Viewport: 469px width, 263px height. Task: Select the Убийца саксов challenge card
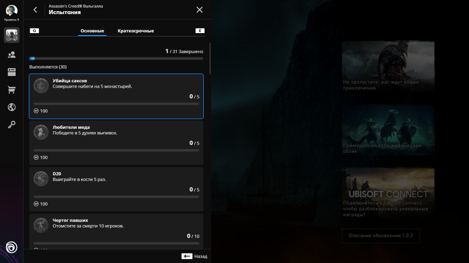pos(116,96)
